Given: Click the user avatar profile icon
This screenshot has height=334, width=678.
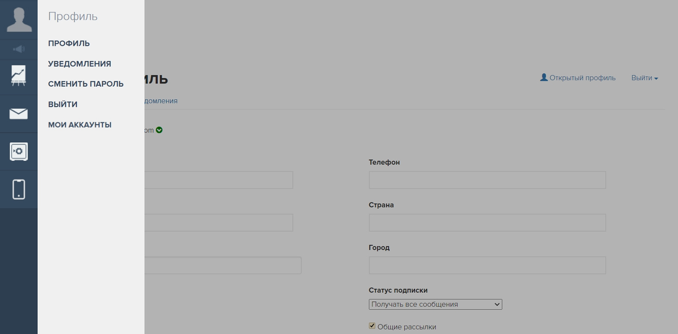Looking at the screenshot, I should point(19,19).
